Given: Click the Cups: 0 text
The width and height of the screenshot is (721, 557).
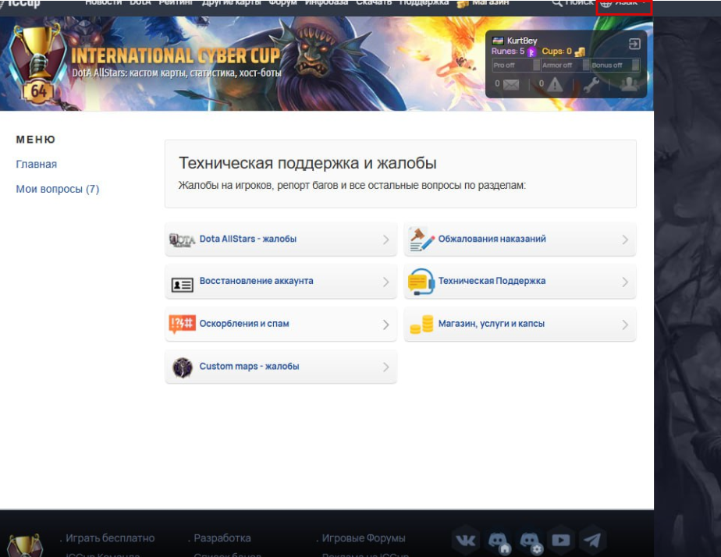Looking at the screenshot, I should pos(556,51).
